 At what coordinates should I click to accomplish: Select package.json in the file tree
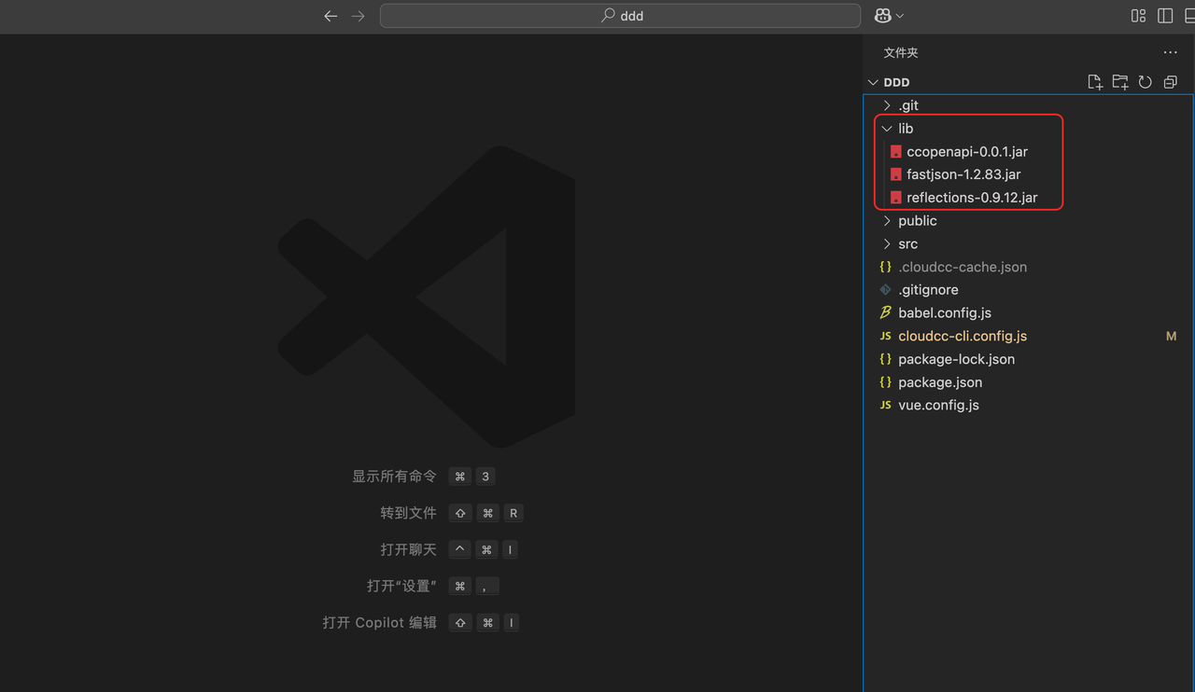click(x=939, y=382)
